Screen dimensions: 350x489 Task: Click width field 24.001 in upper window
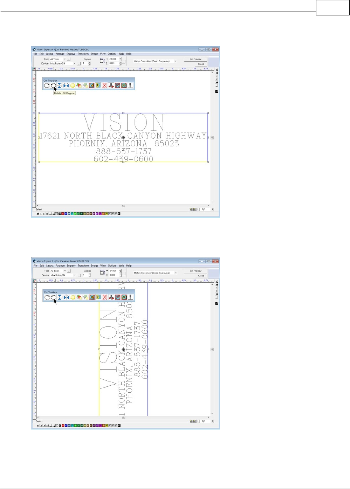[113, 59]
